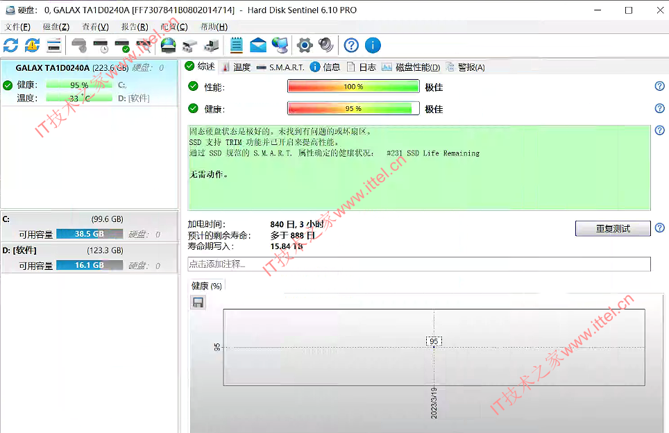Image resolution: width=669 pixels, height=433 pixels.
Task: Open the blue info about icon
Action: point(373,45)
